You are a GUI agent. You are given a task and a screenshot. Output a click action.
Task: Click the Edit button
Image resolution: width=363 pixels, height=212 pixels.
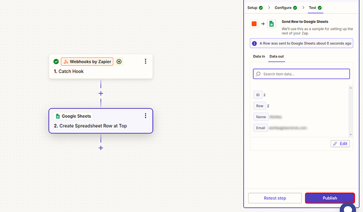340,144
